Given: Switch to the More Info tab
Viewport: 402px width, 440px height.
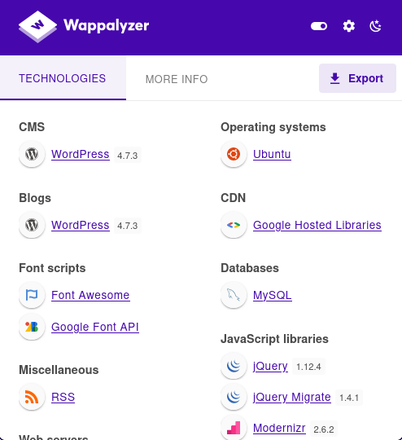Looking at the screenshot, I should [x=177, y=79].
